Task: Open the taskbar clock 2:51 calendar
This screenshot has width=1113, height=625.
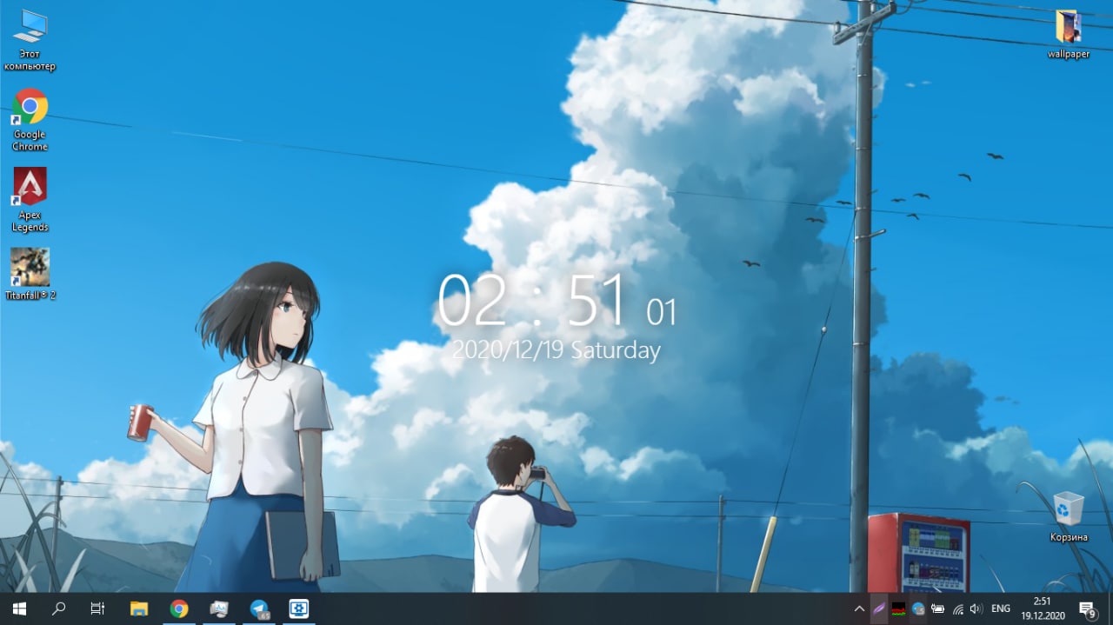Action: (1043, 608)
